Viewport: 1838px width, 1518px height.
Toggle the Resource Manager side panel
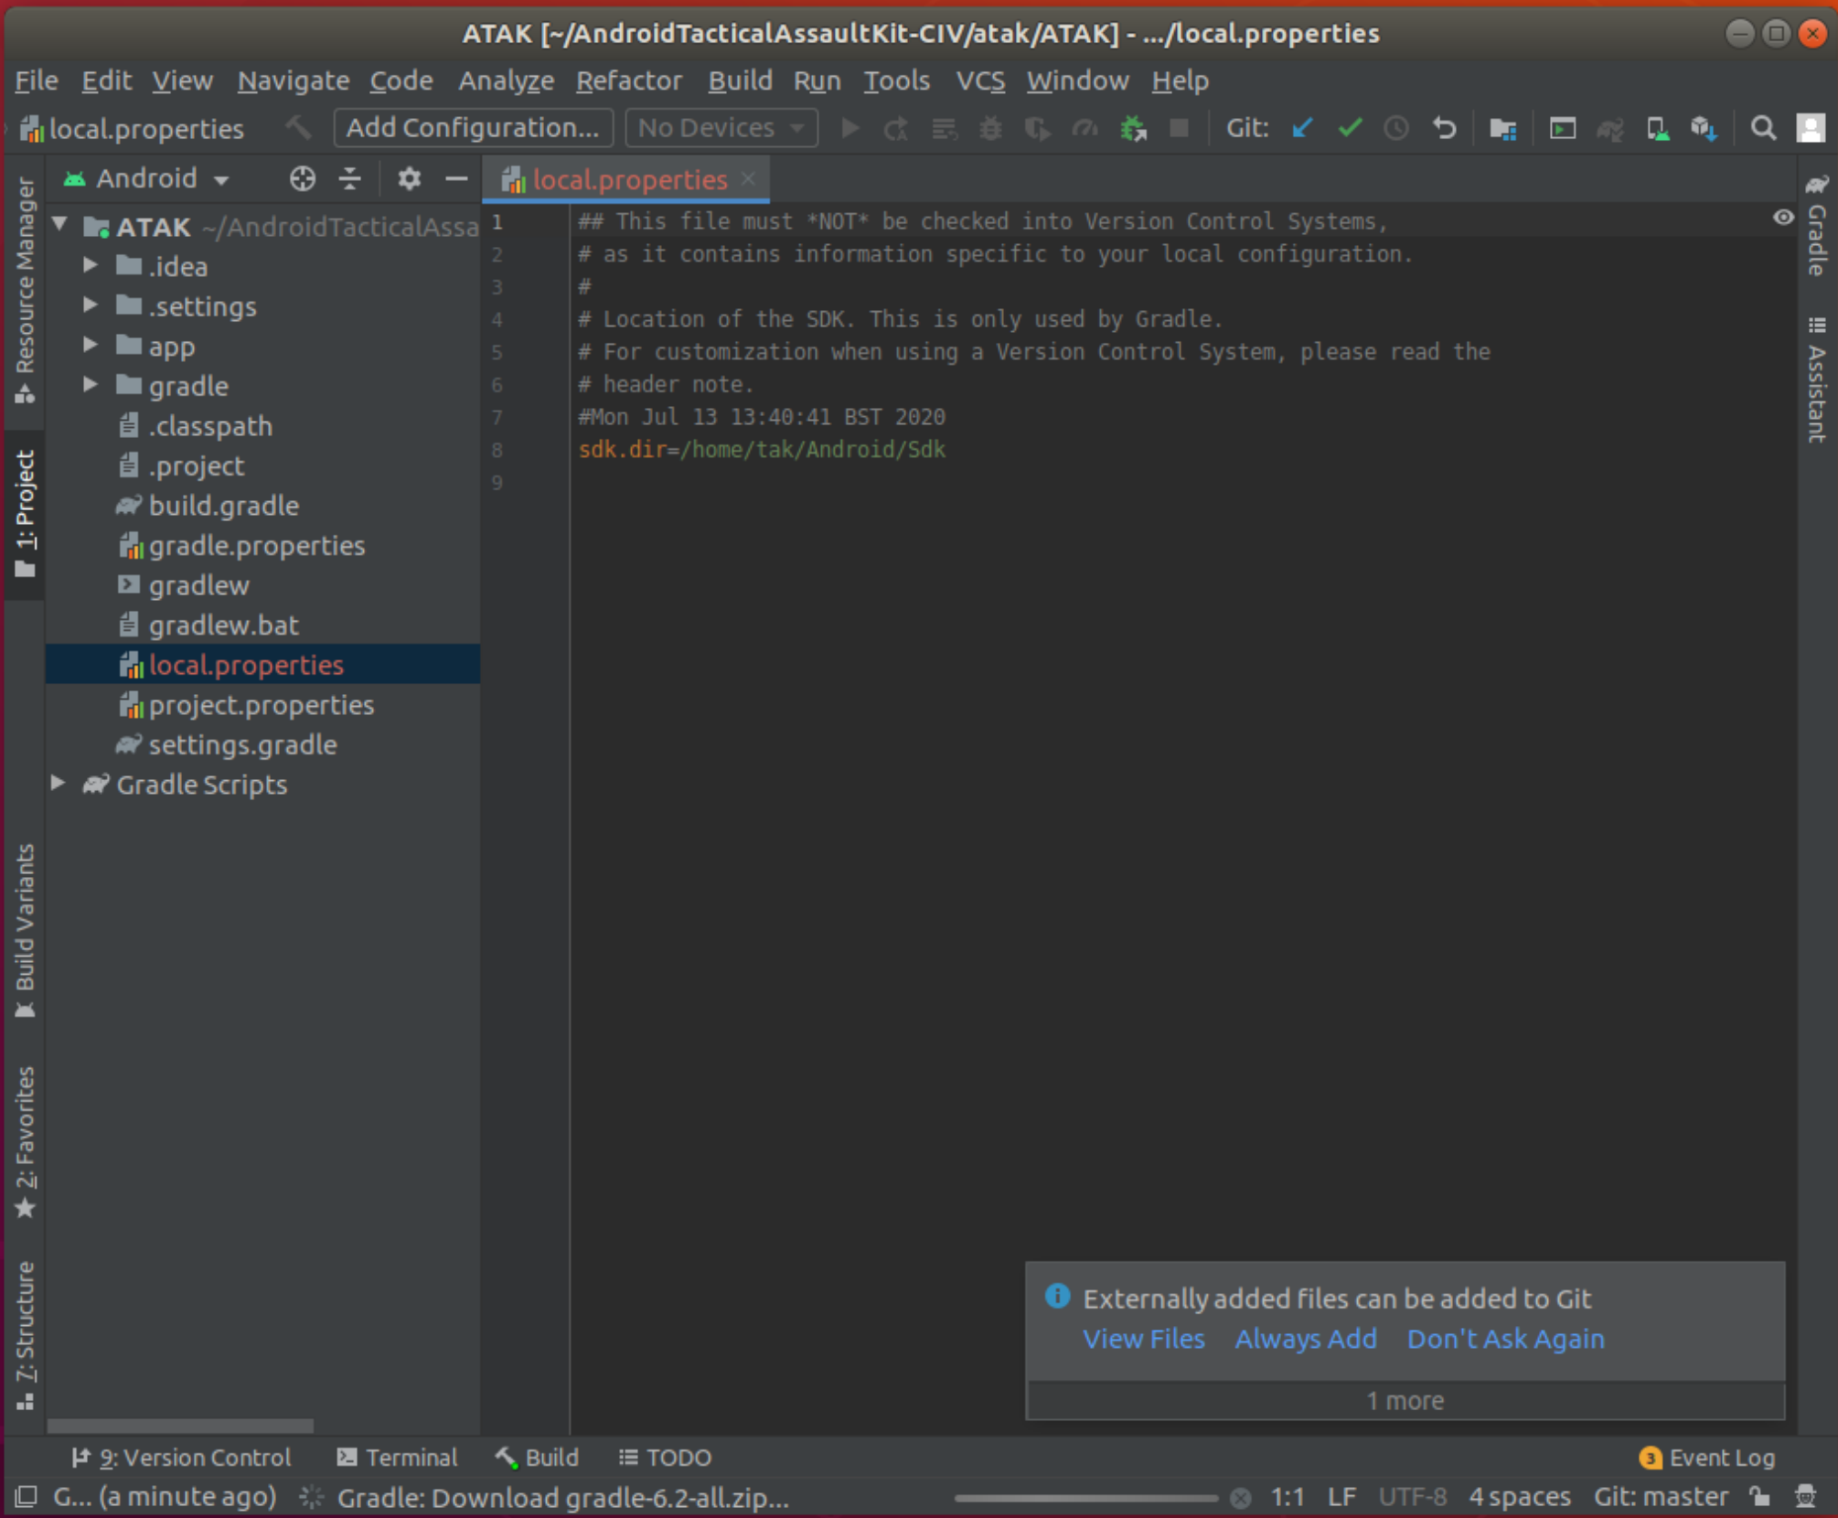tap(25, 291)
